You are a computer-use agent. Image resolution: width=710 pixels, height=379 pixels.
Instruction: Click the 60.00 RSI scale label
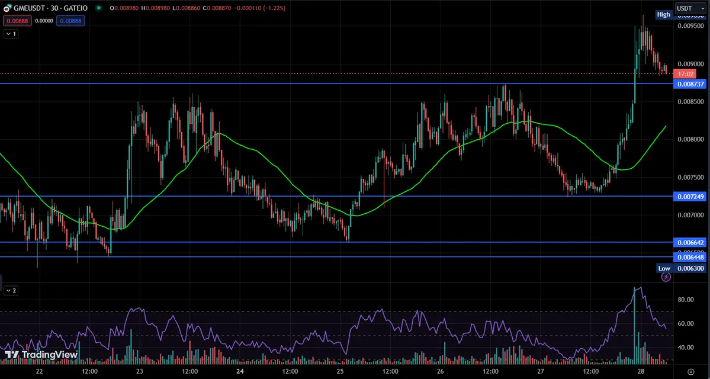click(x=686, y=324)
